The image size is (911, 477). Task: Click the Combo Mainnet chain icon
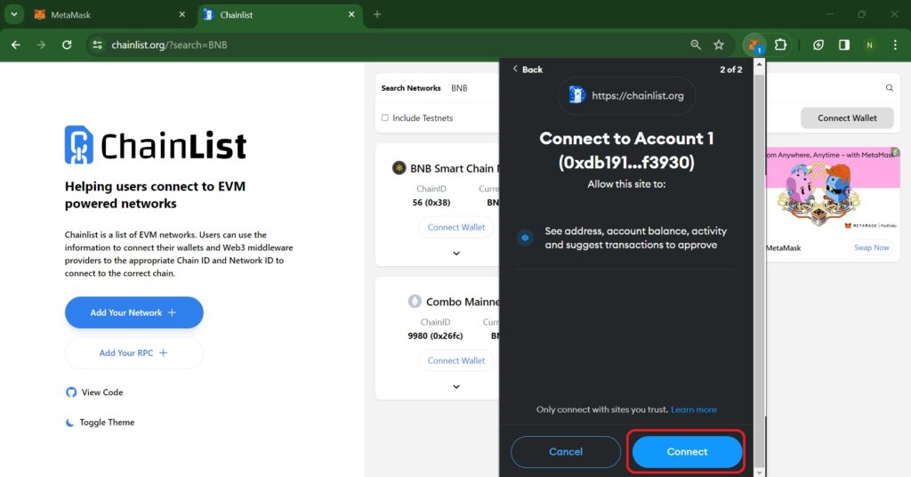415,301
